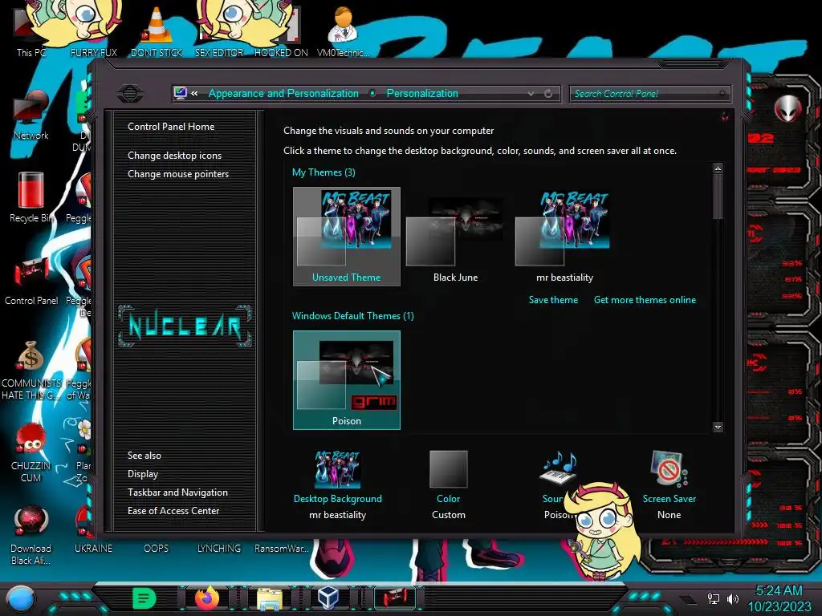The width and height of the screenshot is (822, 616).
Task: Open the VM0Technic desktop icon
Action: pyautogui.click(x=343, y=30)
